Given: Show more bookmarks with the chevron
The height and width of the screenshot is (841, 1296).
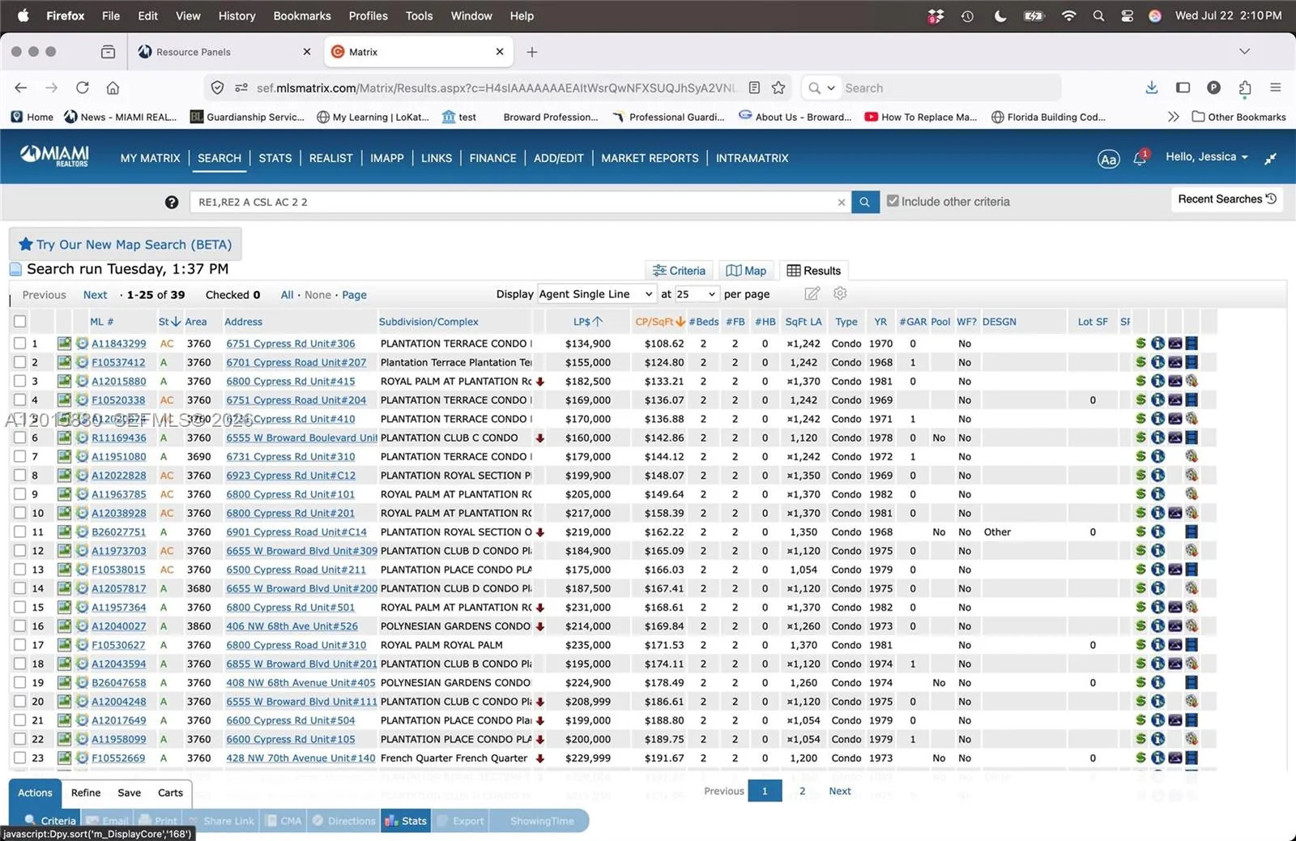Looking at the screenshot, I should pyautogui.click(x=1173, y=117).
